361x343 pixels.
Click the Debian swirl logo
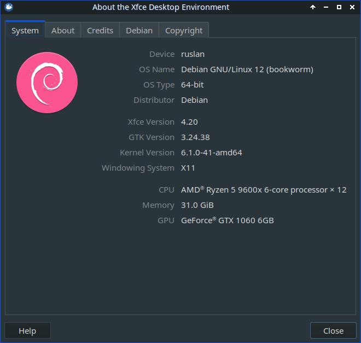coord(47,83)
